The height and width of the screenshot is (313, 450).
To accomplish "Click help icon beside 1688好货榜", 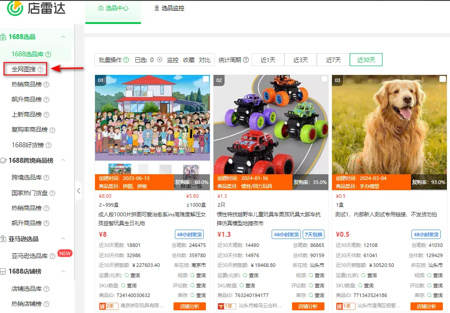I will (x=48, y=145).
